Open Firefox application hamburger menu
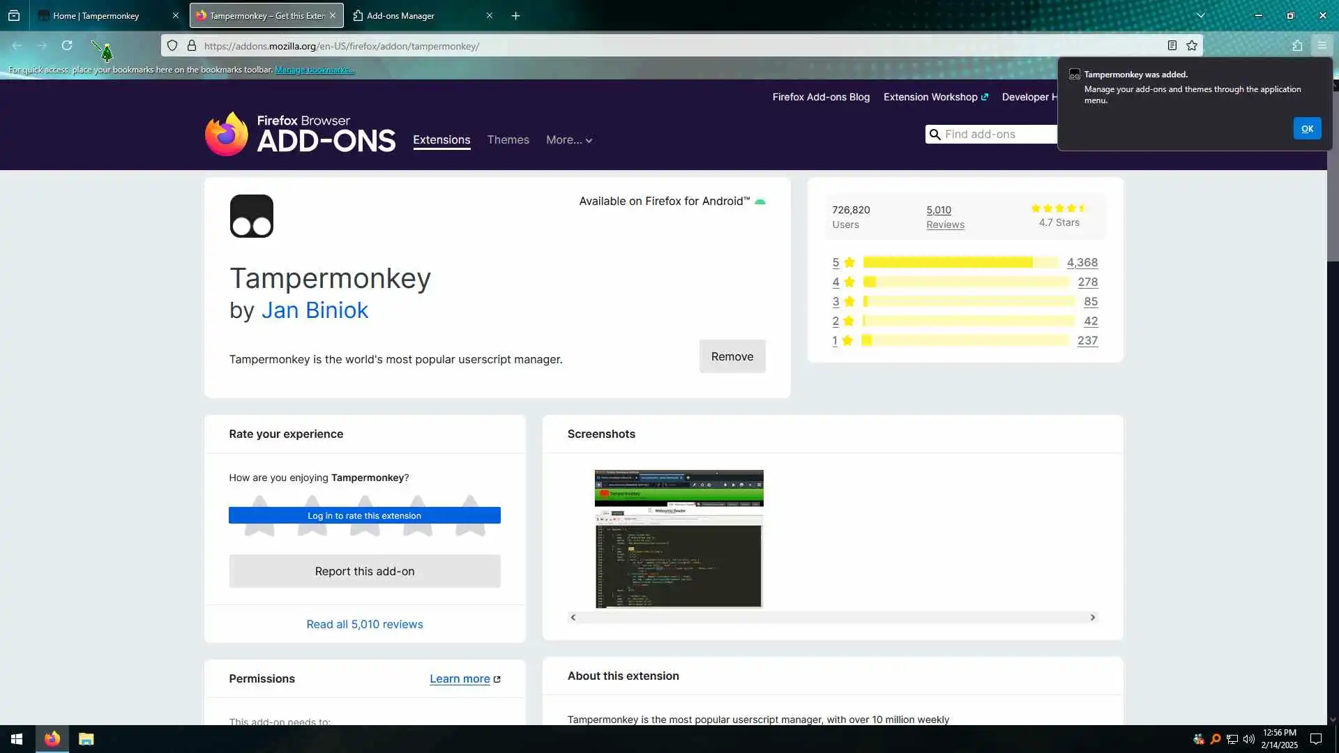This screenshot has width=1339, height=753. click(x=1322, y=46)
